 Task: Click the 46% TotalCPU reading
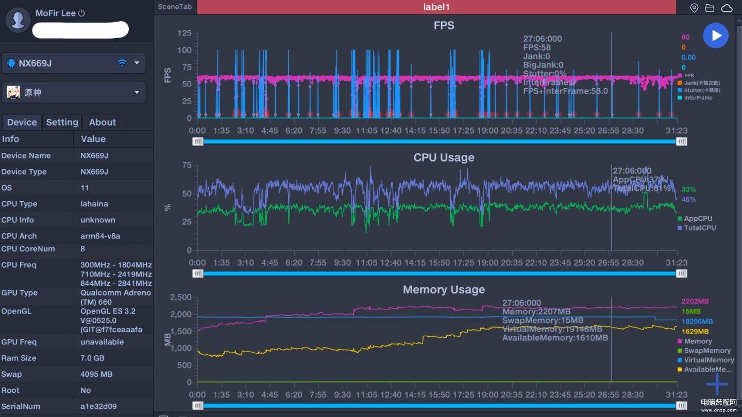(x=688, y=199)
